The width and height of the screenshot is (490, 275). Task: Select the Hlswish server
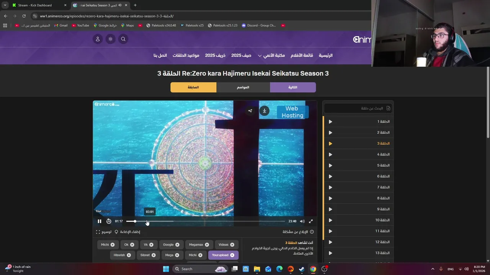(122, 255)
